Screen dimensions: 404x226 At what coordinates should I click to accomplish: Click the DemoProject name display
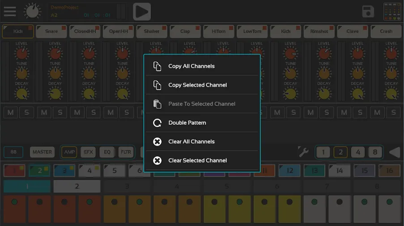tap(64, 7)
